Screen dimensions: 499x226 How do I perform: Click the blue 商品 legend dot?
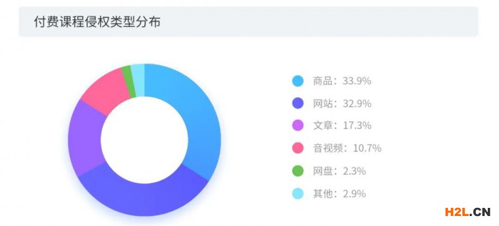click(298, 81)
